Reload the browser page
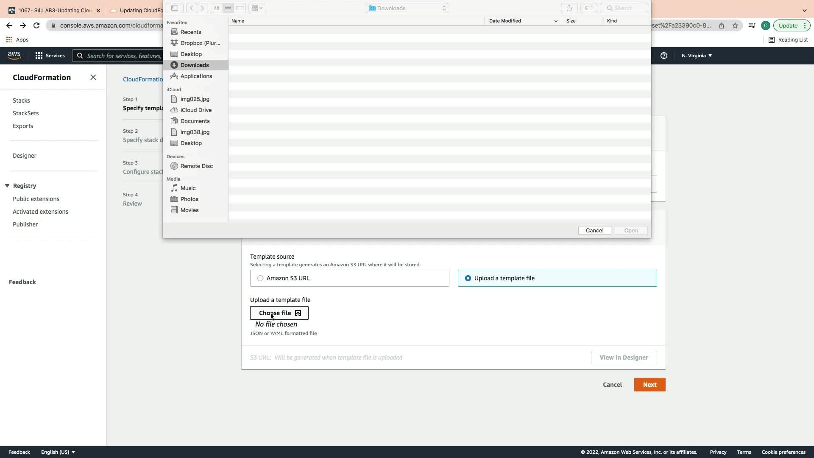The width and height of the screenshot is (814, 458). (36, 25)
